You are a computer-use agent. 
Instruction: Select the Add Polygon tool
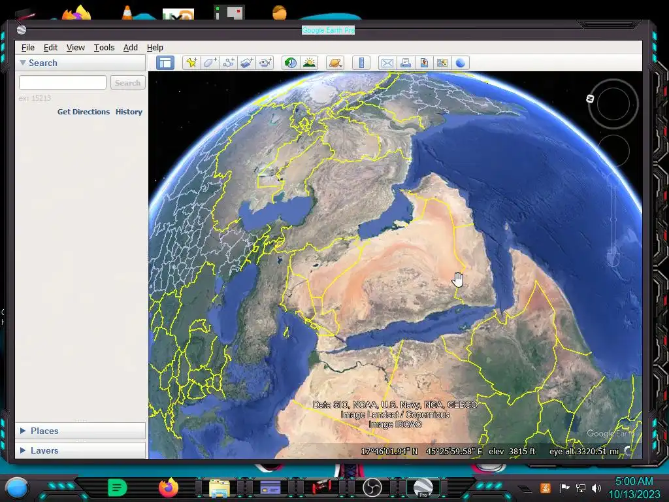pyautogui.click(x=210, y=63)
